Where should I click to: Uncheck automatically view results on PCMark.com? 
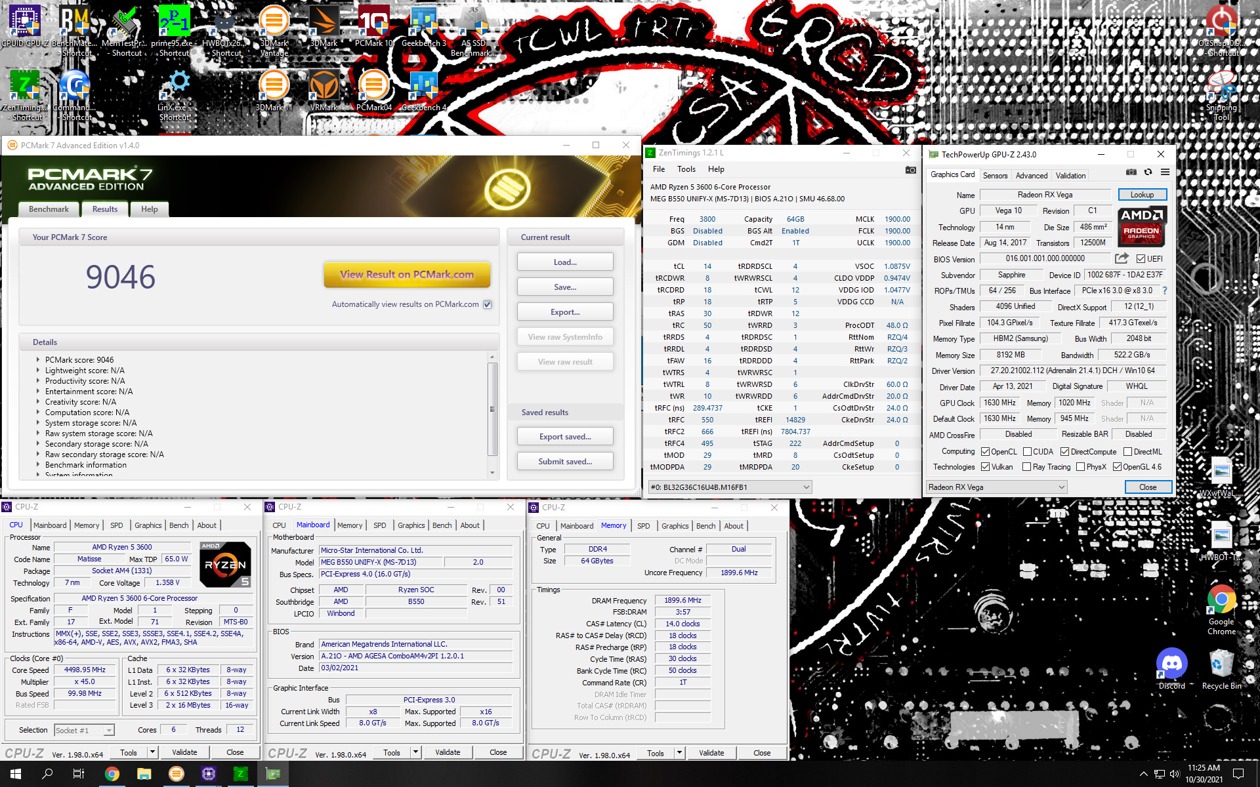point(488,304)
